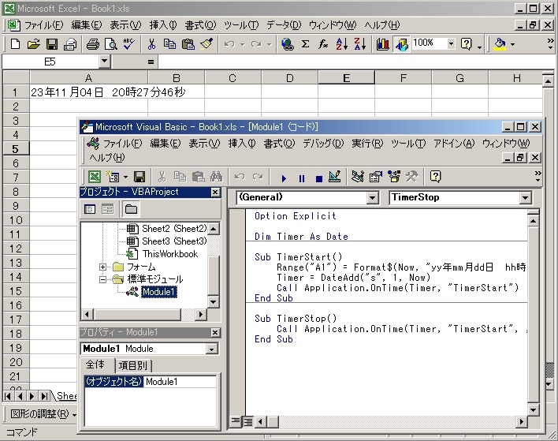This screenshot has height=441, width=558.
Task: Switch to Full Module View at code bottom
Action: (x=248, y=422)
